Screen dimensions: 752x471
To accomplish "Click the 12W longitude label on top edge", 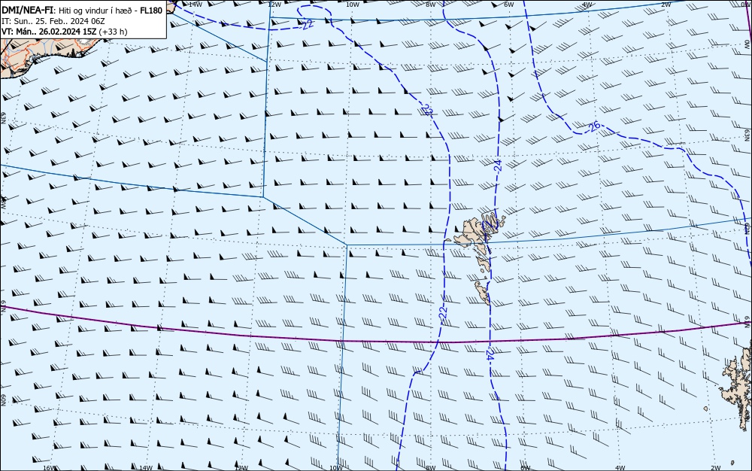I will [274, 5].
